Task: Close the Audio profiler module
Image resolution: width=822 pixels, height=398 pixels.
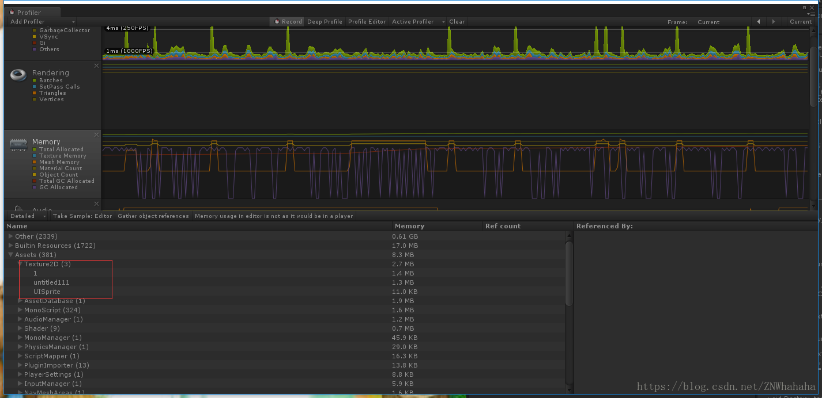Action: click(x=96, y=204)
